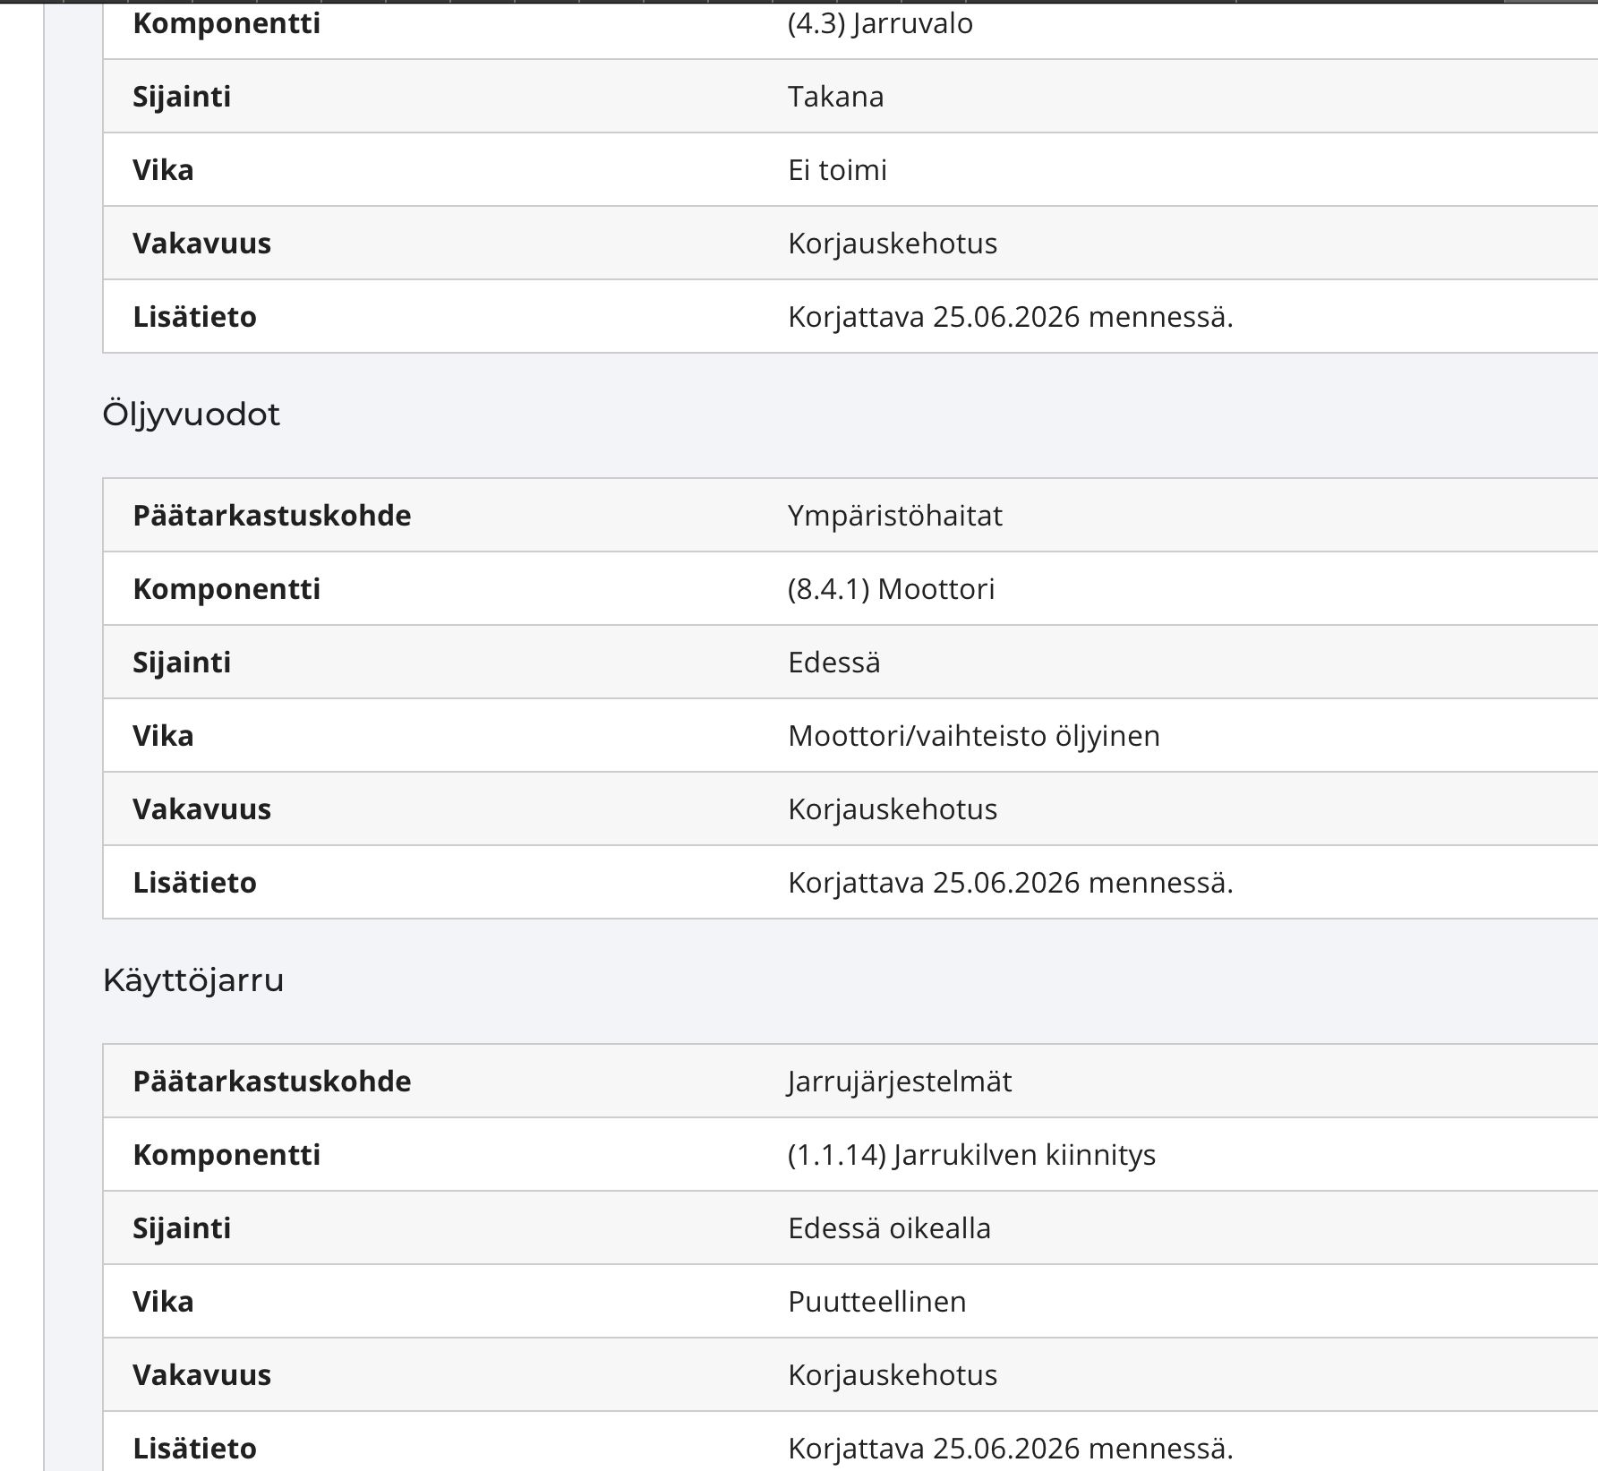
Task: Click the Ympäristöhaitat inspection target value
Action: click(894, 516)
